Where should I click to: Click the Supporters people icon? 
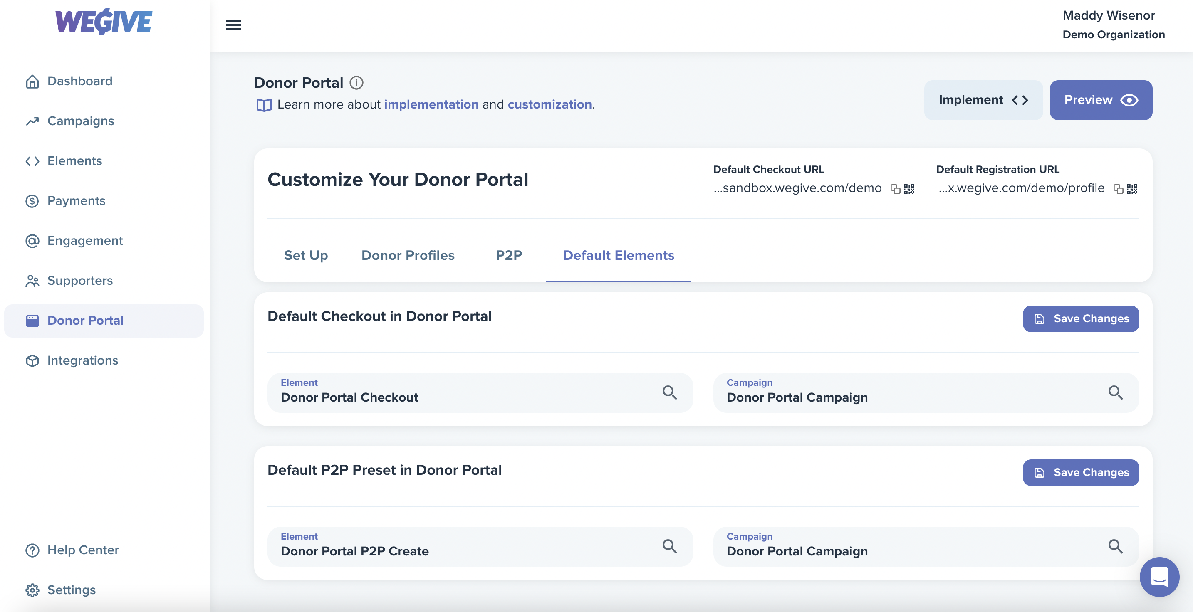(32, 281)
